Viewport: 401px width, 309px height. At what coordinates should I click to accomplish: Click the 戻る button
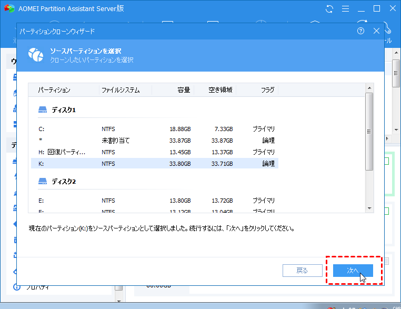[302, 271]
